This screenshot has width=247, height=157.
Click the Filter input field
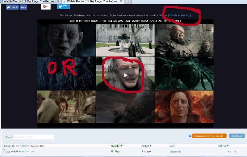coord(33,137)
